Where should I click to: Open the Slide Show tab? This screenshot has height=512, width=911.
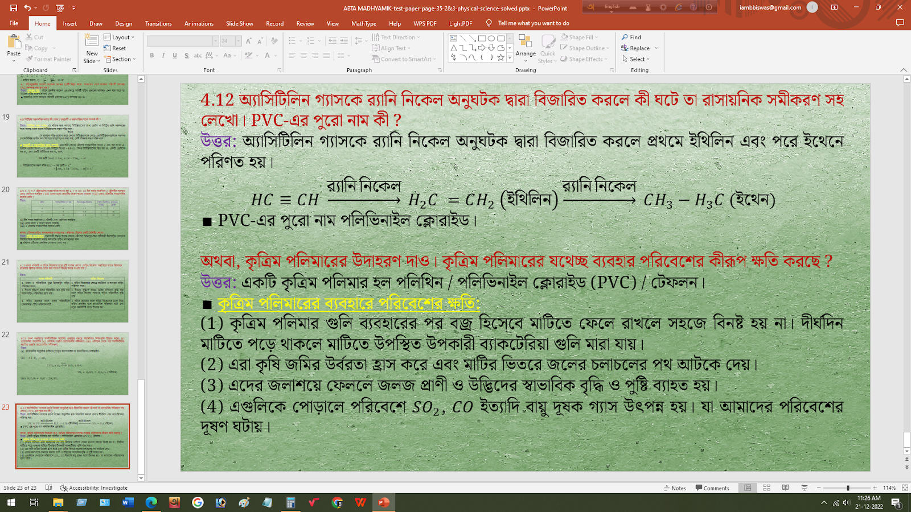[x=240, y=23]
